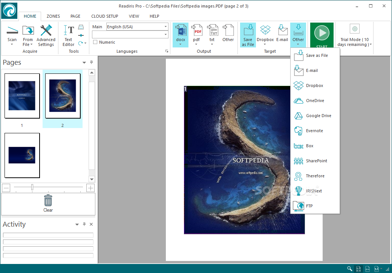Select Evernote menu entry
This screenshot has height=273, width=392.
click(x=315, y=131)
